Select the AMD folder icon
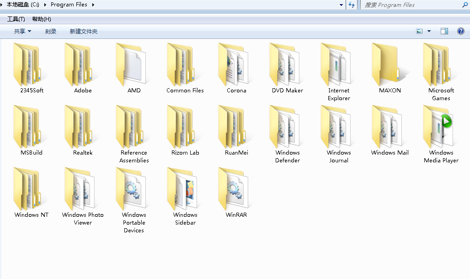470x279 pixels. coord(131,64)
